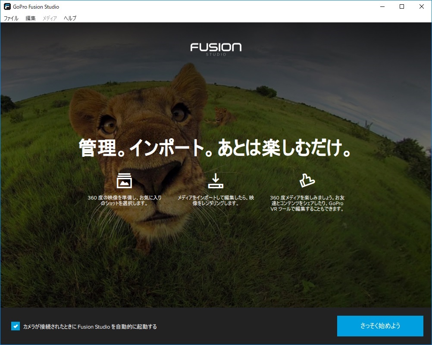Open the ファイル menu
This screenshot has height=345, width=432.
(x=10, y=18)
